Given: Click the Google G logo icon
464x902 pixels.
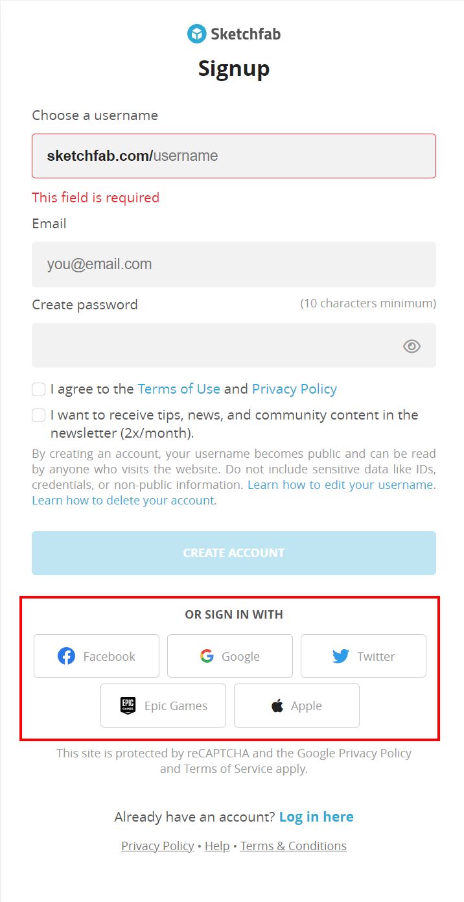Looking at the screenshot, I should pos(207,656).
